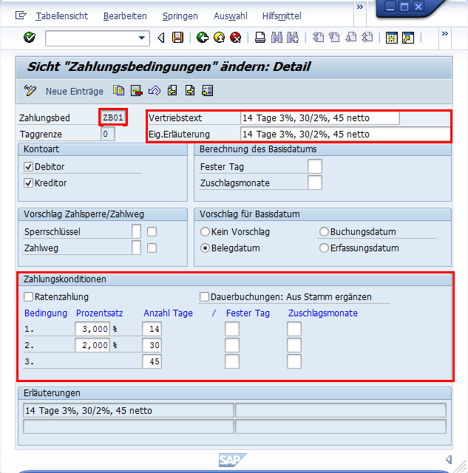Click the Eig.Erläuterung input field
The image size is (468, 473).
coord(345,135)
